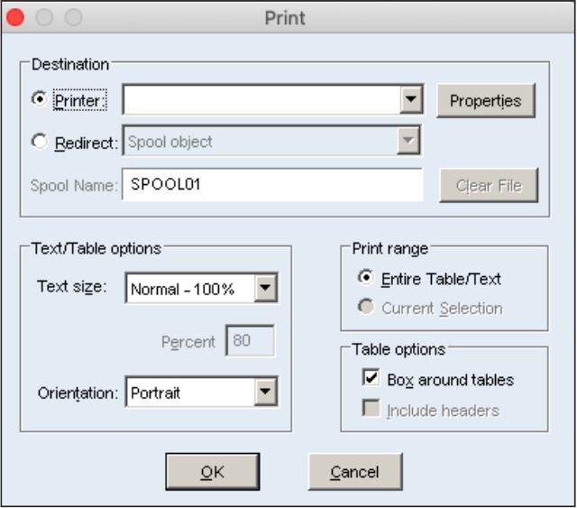Viewport: 577px width, 508px height.
Task: Open the Printer dropdown arrow
Action: tap(412, 100)
